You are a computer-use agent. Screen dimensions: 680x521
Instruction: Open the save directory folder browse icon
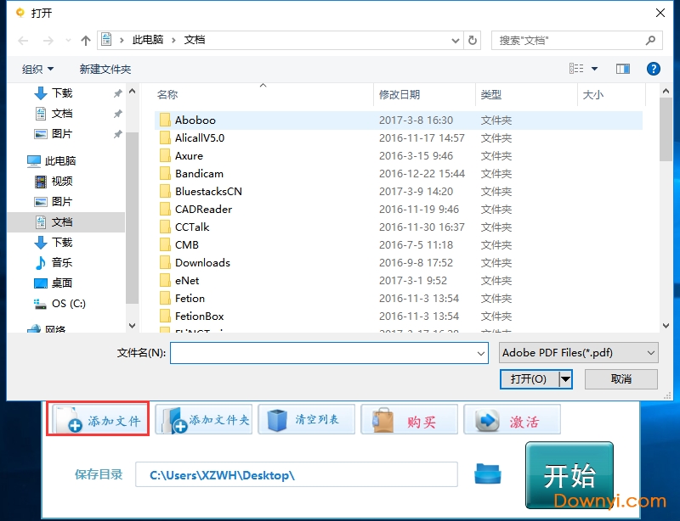486,475
